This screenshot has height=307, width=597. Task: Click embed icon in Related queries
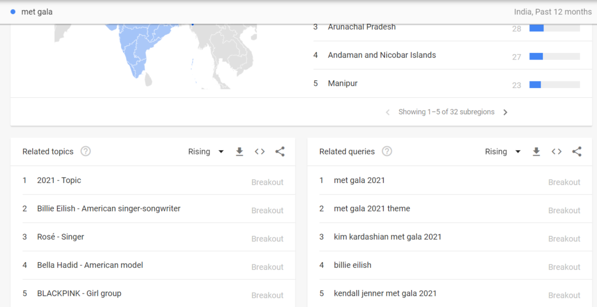pos(557,152)
